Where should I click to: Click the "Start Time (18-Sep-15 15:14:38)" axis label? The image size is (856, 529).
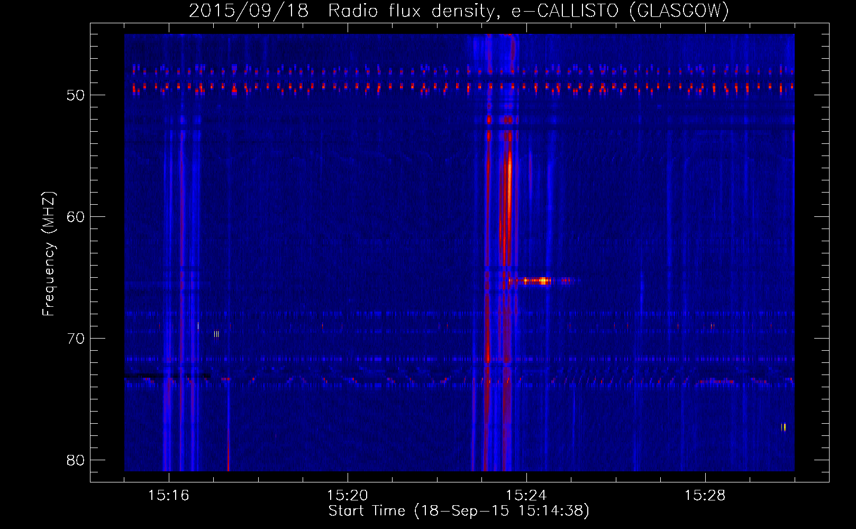click(x=459, y=511)
